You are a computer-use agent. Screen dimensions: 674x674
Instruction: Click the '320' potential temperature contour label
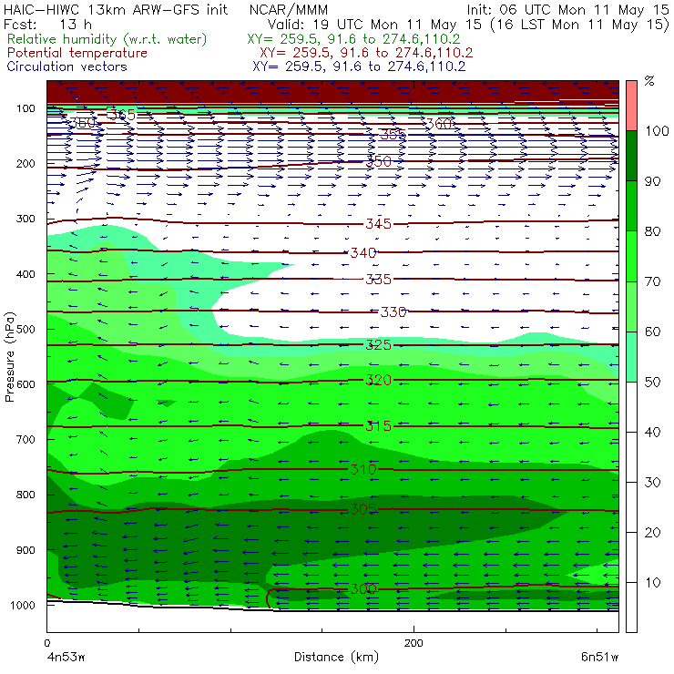pos(379,380)
